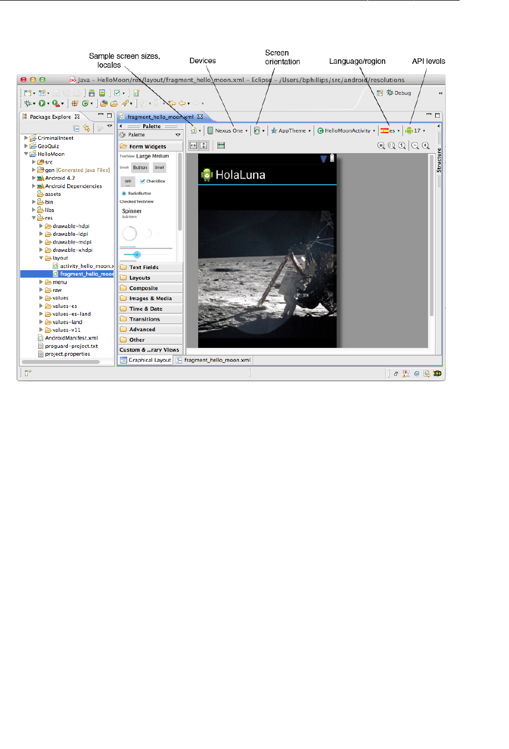Click the zoom out magnifier icon
The height and width of the screenshot is (749, 509).
coord(415,145)
